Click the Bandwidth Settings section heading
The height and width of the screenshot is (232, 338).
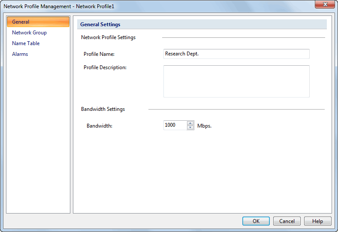click(x=103, y=109)
